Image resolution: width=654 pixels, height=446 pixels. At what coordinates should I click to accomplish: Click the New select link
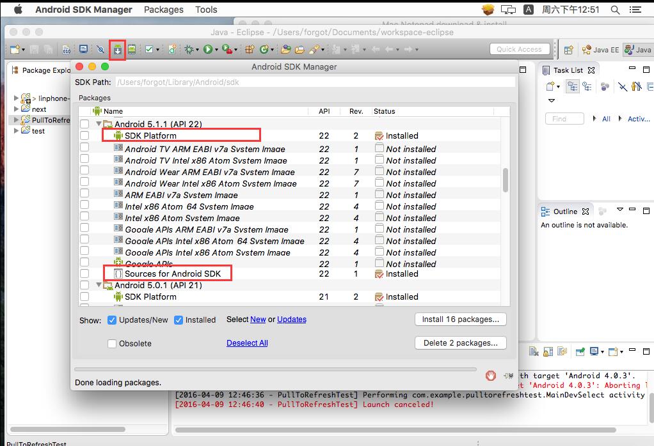click(x=258, y=319)
